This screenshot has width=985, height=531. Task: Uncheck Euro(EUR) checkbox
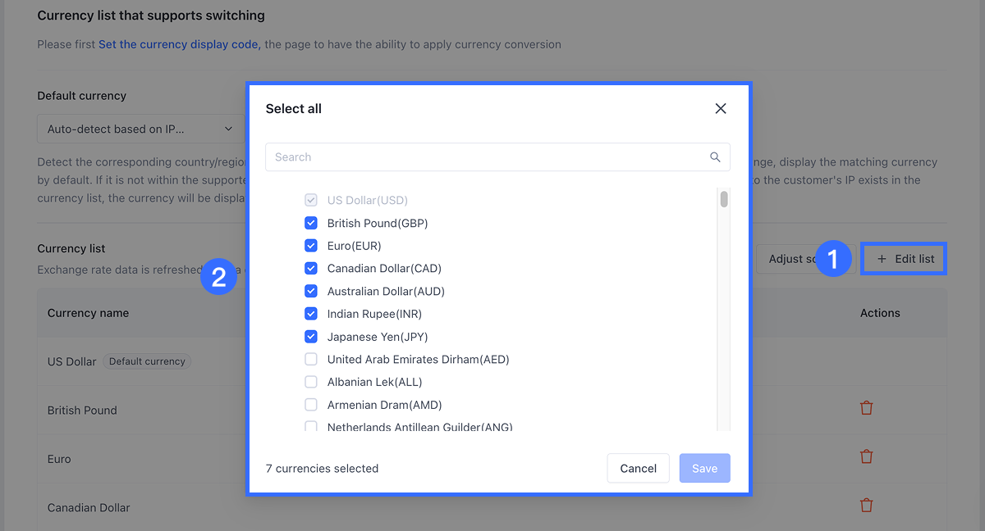coord(311,246)
